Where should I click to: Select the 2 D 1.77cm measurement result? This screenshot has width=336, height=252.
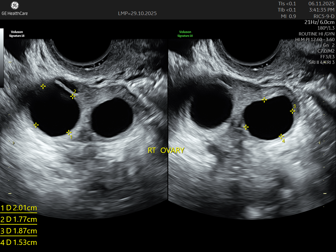[19, 219]
